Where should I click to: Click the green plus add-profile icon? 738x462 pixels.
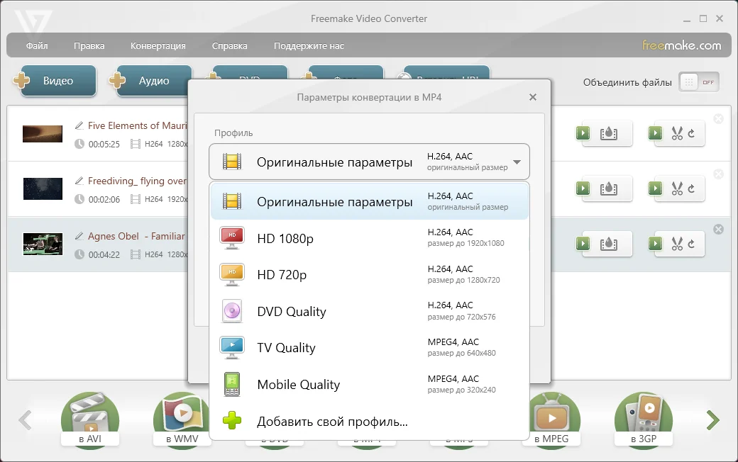click(x=232, y=422)
